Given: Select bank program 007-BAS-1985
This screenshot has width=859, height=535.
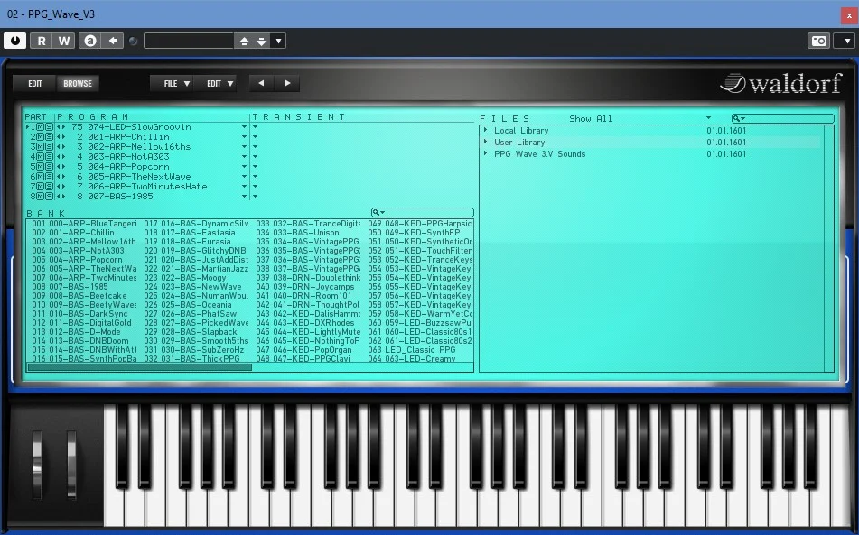Looking at the screenshot, I should (70, 287).
